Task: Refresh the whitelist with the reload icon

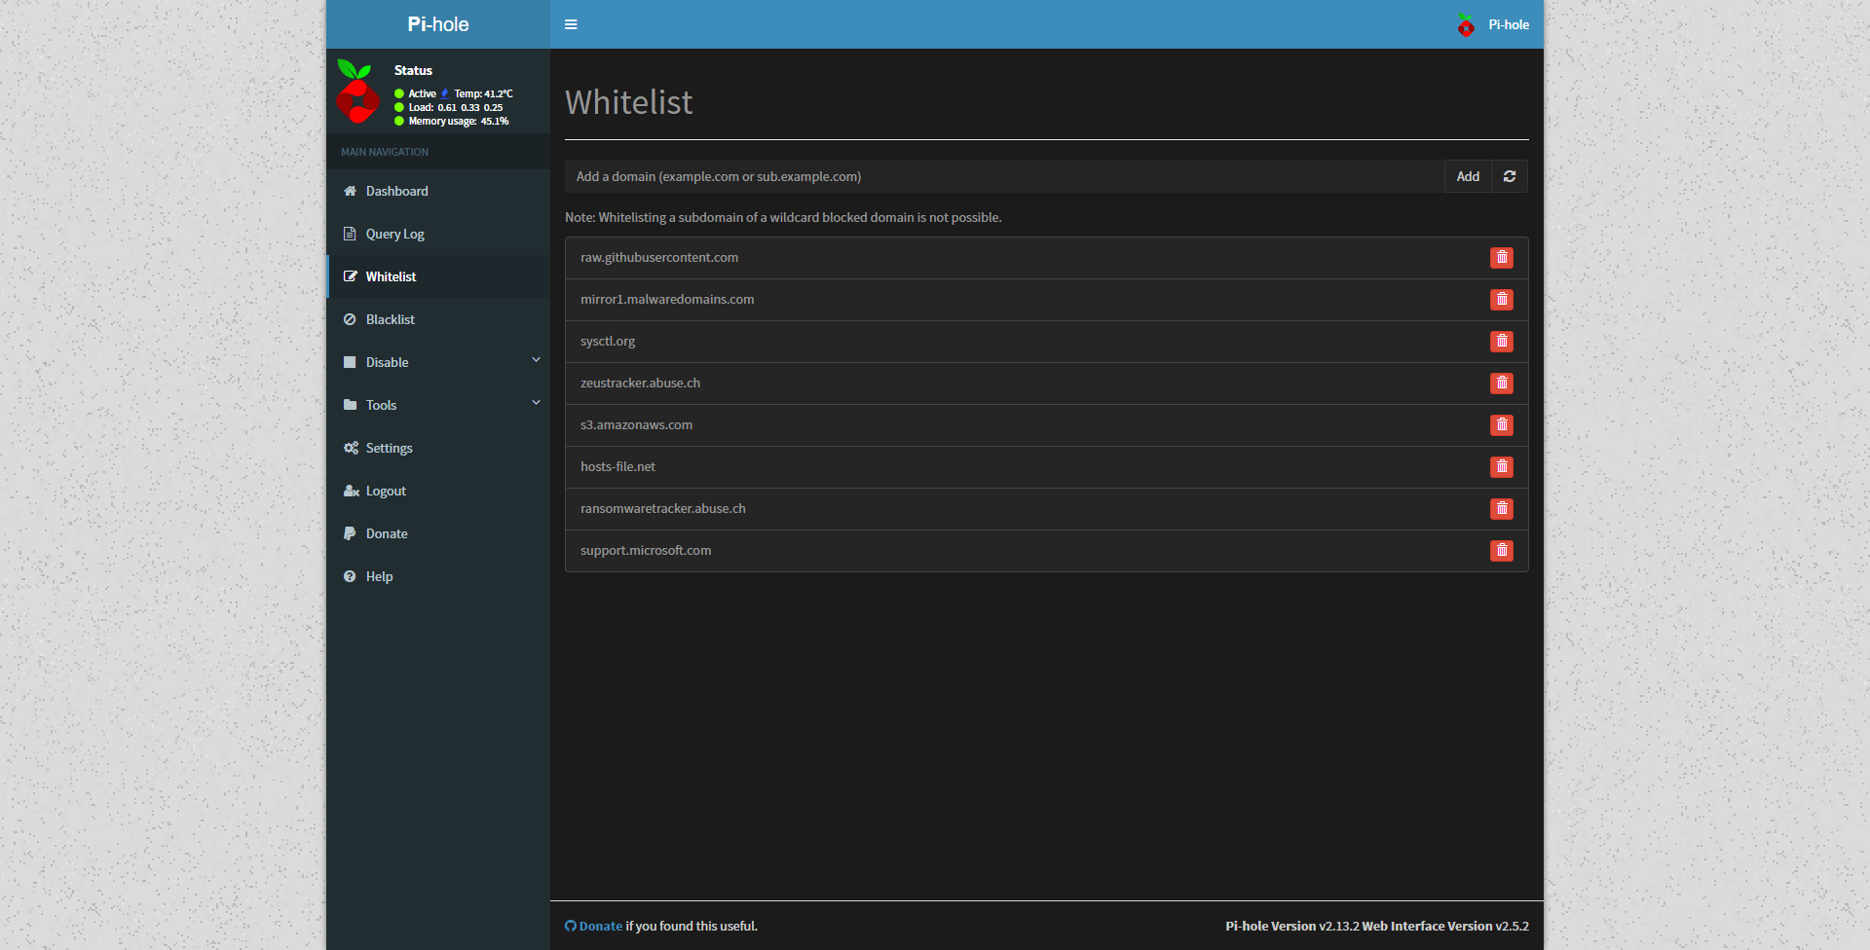Action: pos(1509,177)
